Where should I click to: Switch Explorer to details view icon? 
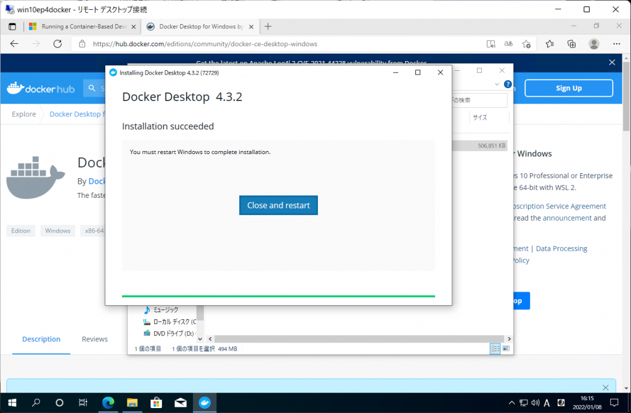pyautogui.click(x=495, y=349)
